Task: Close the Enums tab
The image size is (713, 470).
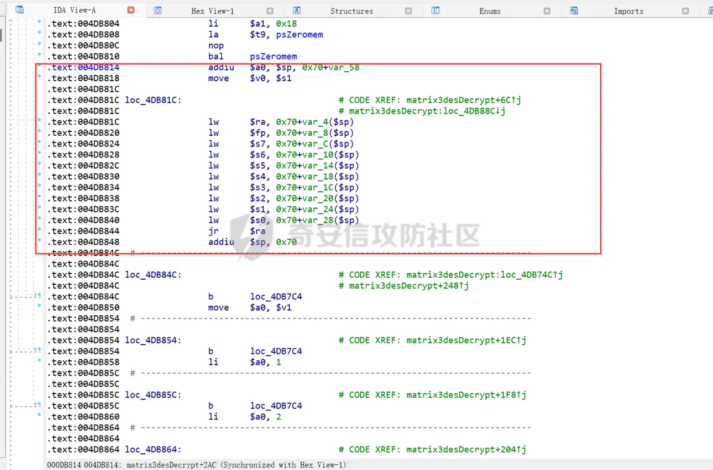Action: coord(547,11)
